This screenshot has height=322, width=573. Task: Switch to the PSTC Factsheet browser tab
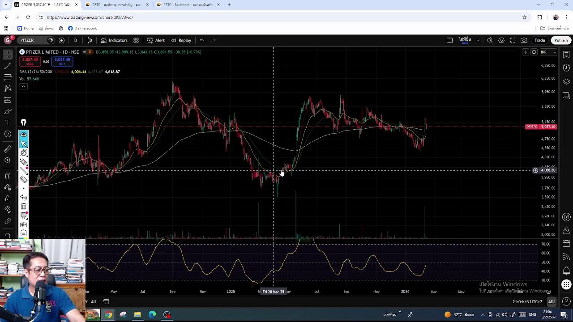point(188,4)
